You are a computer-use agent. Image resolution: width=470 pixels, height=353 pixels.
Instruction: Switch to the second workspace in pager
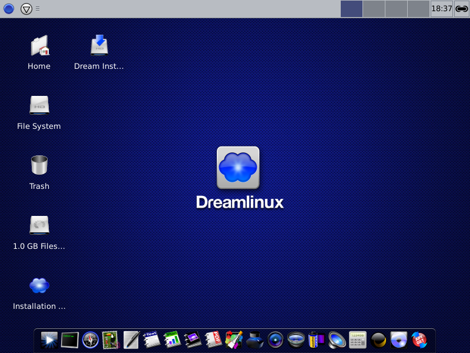coord(374,9)
